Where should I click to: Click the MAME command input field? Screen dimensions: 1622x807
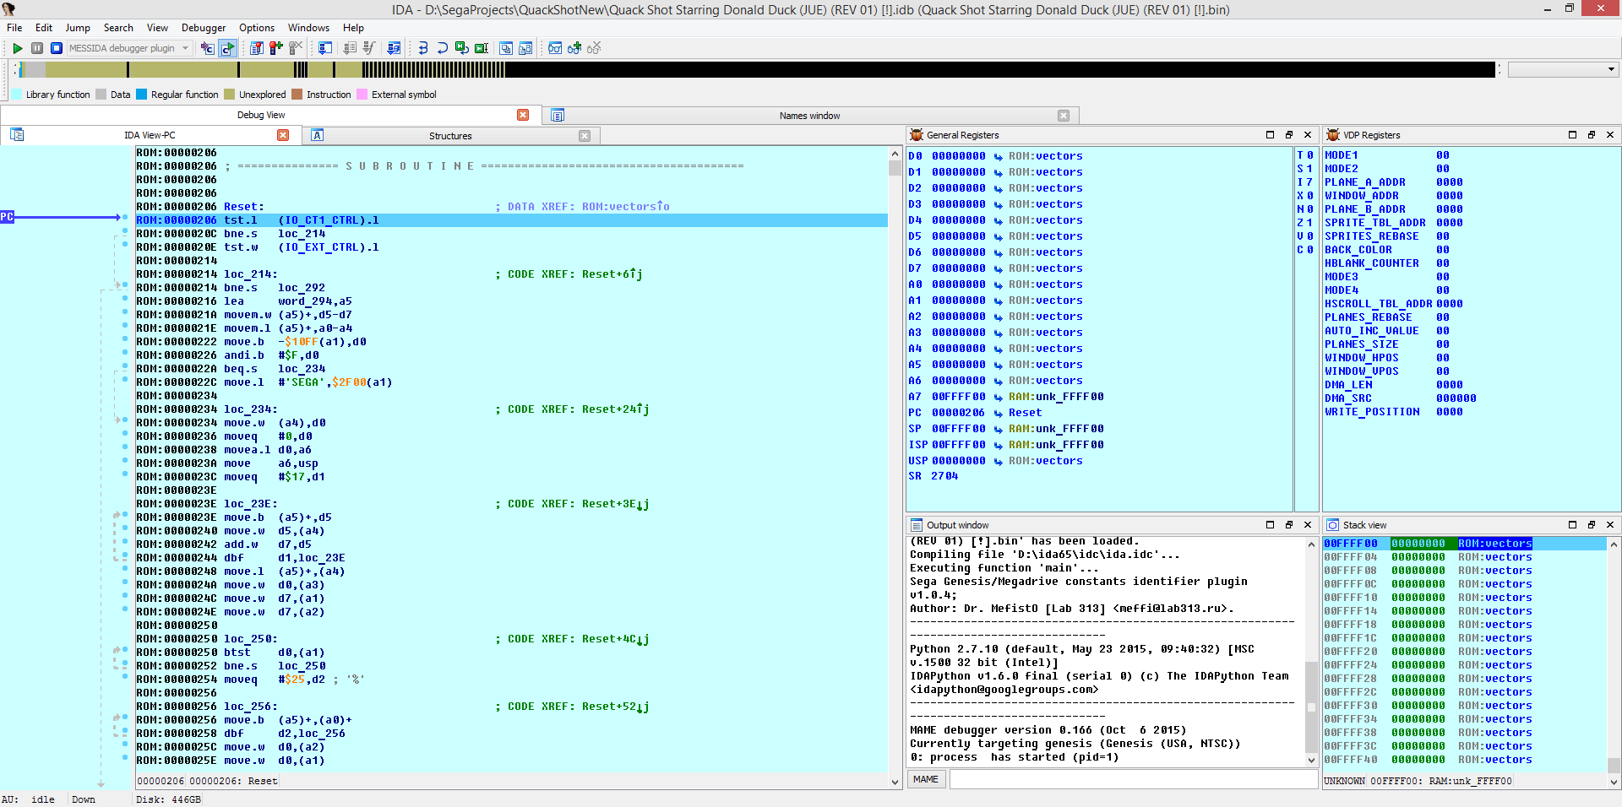point(1132,779)
